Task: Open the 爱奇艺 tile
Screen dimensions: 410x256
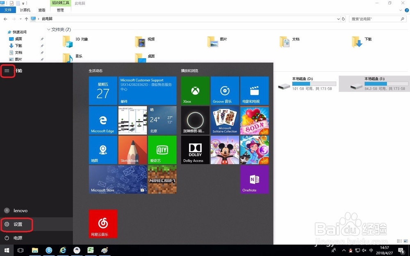Action: (x=162, y=150)
